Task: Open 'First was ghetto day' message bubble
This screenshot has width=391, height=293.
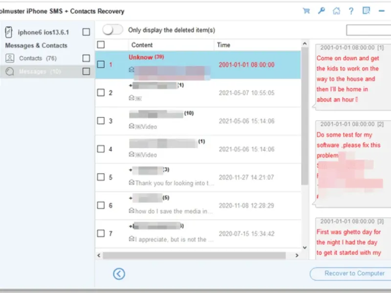Action: coord(353,239)
